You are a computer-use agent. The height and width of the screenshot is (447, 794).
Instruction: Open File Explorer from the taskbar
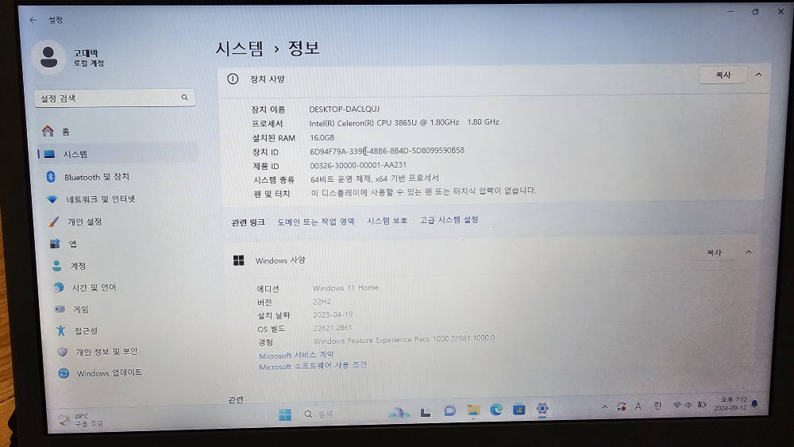[473, 410]
